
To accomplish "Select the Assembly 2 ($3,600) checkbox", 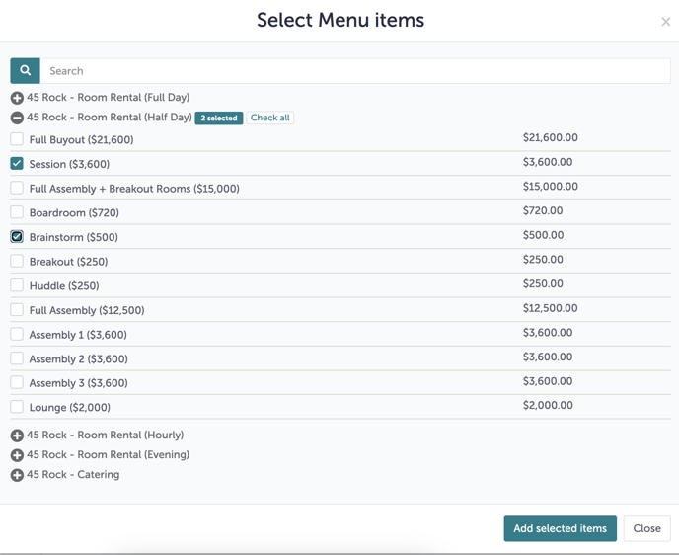I will [x=17, y=358].
